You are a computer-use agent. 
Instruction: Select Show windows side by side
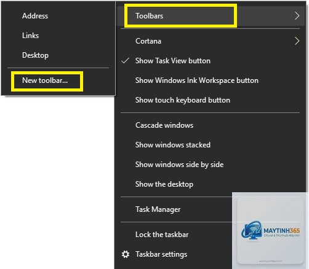click(x=211, y=165)
